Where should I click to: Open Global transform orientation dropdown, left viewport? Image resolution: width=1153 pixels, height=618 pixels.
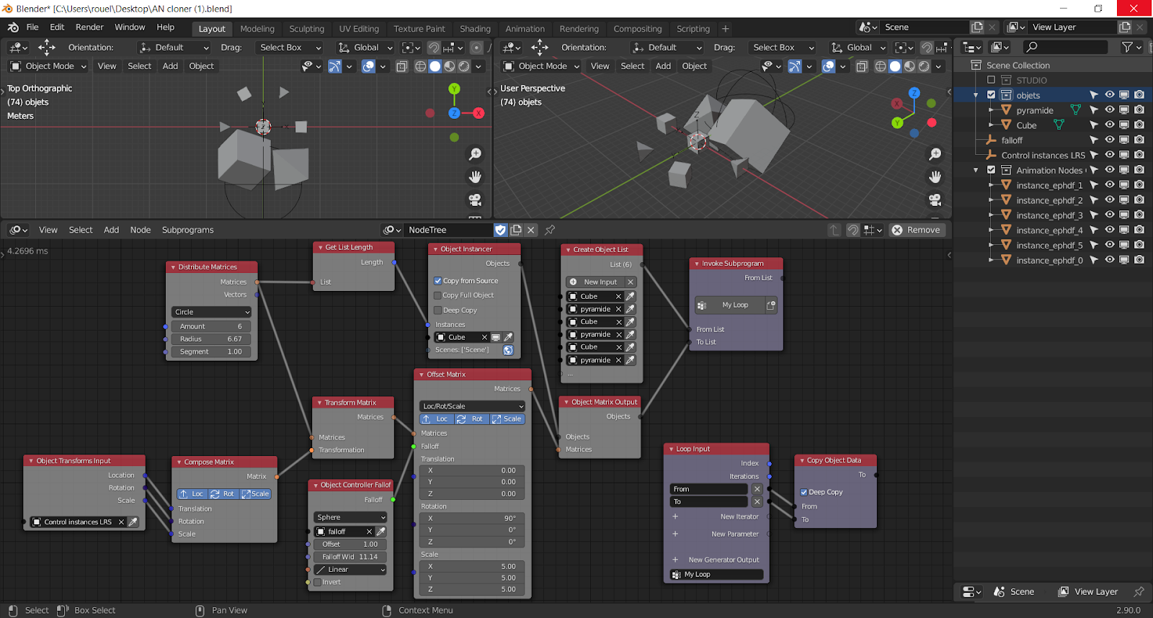365,48
